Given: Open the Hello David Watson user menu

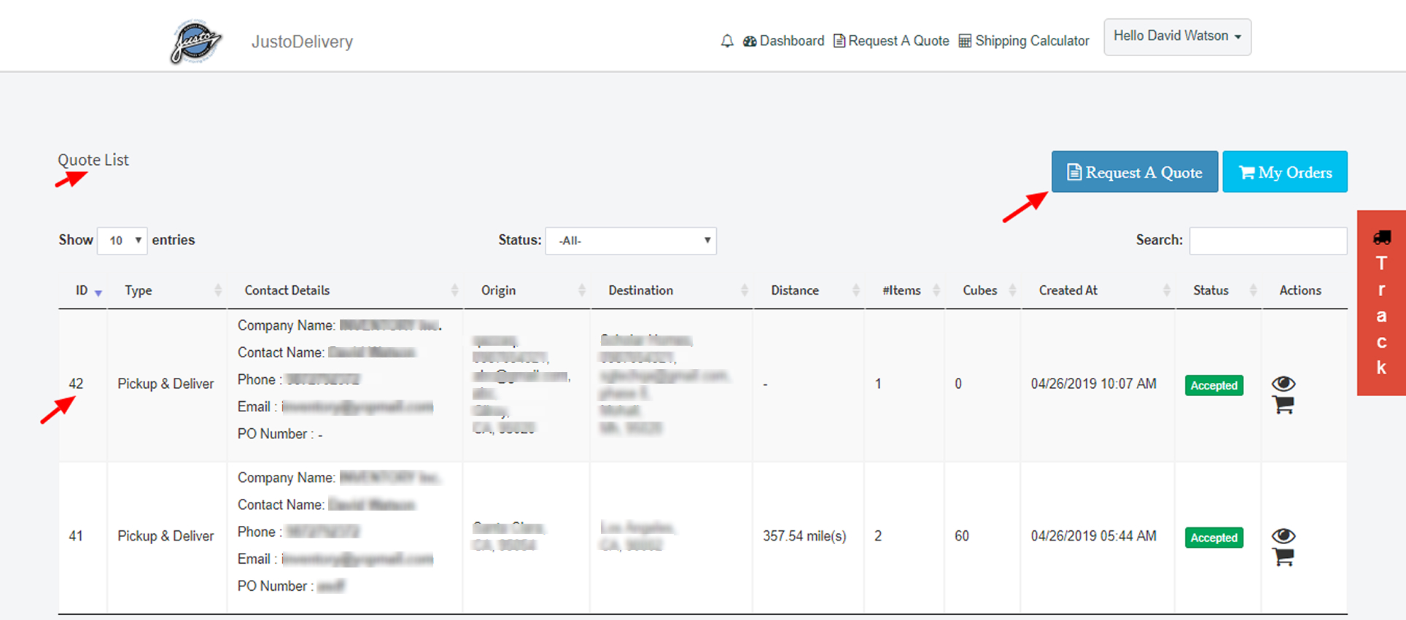Looking at the screenshot, I should [x=1176, y=36].
